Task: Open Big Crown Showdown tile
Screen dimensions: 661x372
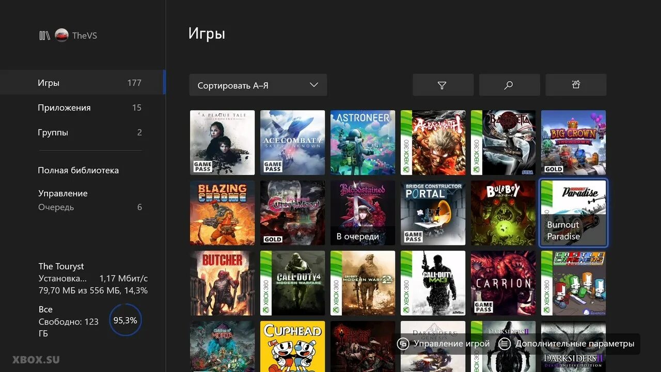Action: pyautogui.click(x=573, y=143)
